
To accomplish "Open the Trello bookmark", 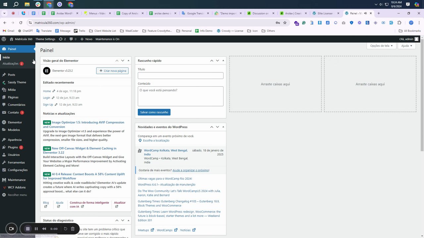I will click(x=79, y=31).
